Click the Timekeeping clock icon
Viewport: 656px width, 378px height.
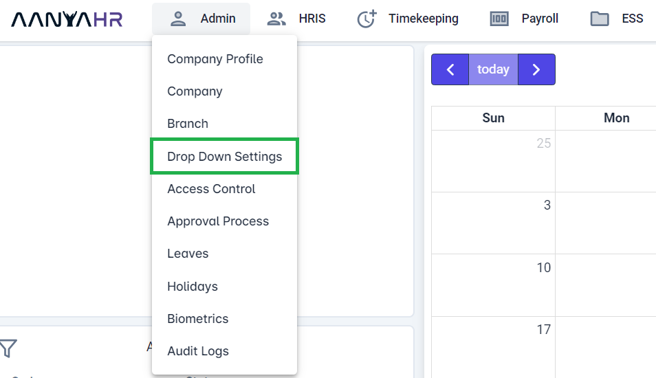(367, 19)
